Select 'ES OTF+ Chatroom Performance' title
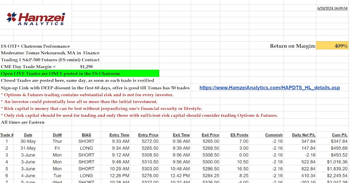Image resolution: width=350 pixels, height=183 pixels. point(35,46)
